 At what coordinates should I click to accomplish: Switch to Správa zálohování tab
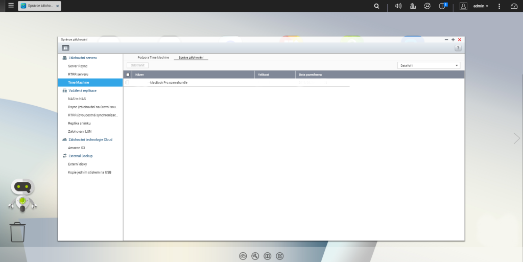tap(191, 57)
